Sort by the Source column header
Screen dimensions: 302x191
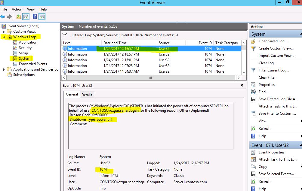tap(171, 43)
